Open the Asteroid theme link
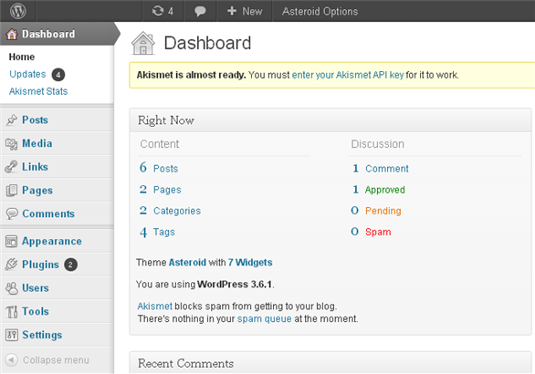535x374 pixels. [187, 263]
